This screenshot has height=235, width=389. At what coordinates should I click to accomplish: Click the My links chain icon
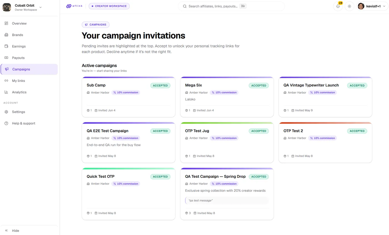point(6,81)
